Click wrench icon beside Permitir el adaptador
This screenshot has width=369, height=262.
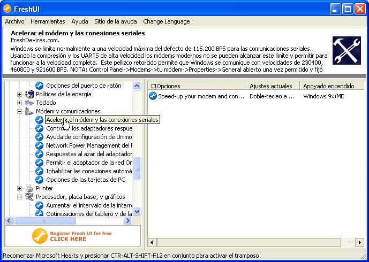(39, 163)
